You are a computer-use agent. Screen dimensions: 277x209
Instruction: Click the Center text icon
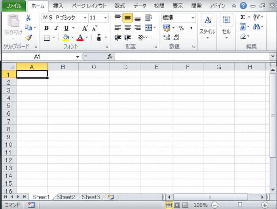point(127,28)
